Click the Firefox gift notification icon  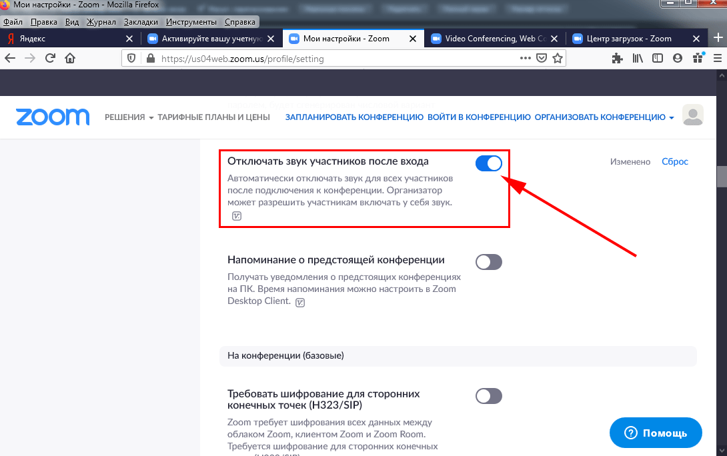point(698,58)
